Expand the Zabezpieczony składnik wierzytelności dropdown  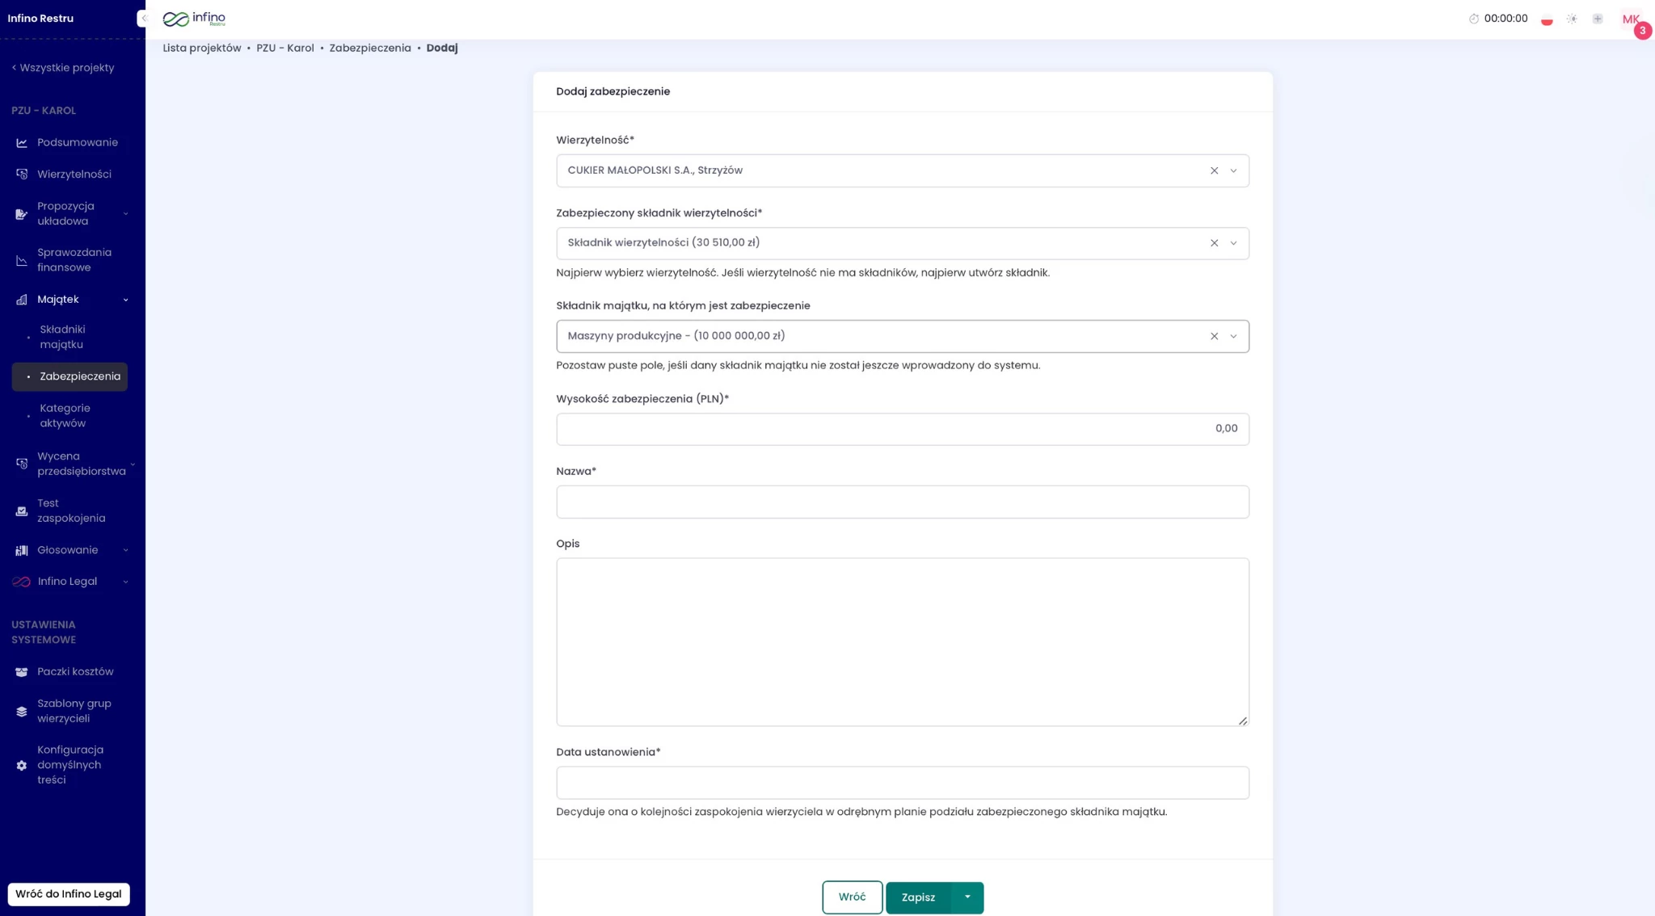point(1233,243)
